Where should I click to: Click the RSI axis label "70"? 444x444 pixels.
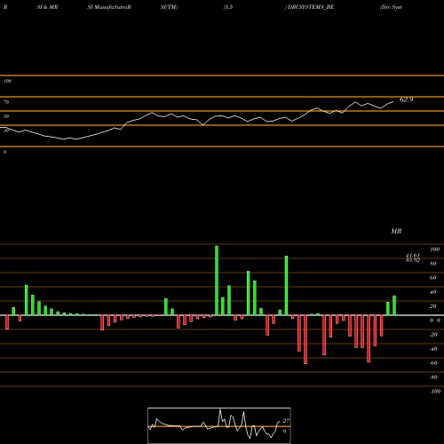point(6,102)
